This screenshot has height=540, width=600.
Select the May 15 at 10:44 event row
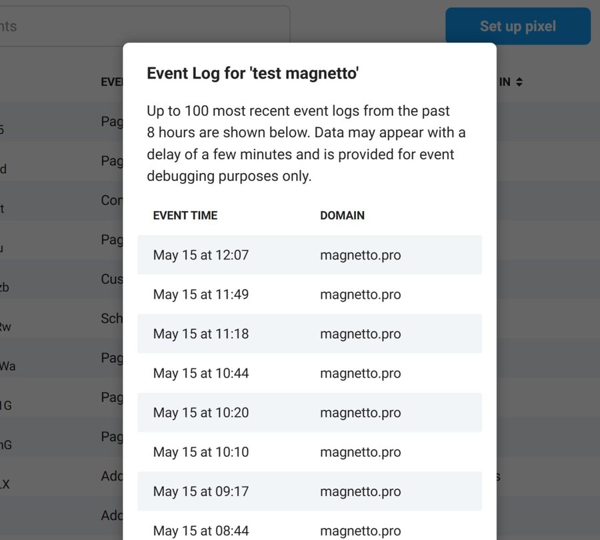[309, 373]
